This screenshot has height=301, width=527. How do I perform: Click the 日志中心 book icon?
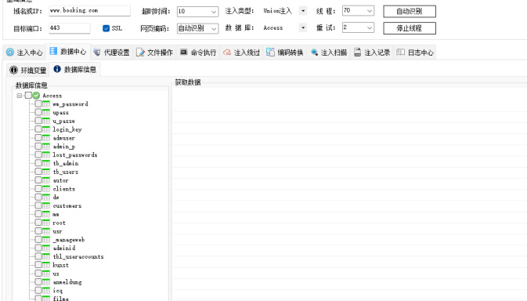tap(400, 53)
